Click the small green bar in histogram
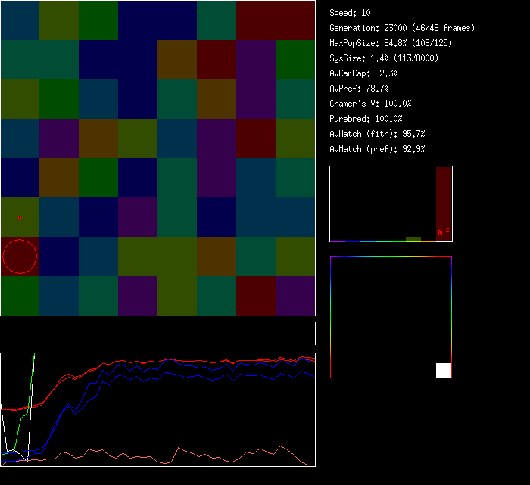The image size is (530, 485). [413, 238]
